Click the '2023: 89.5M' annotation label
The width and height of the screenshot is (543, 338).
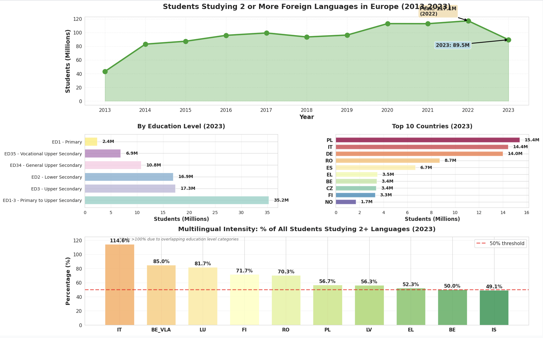coord(452,45)
